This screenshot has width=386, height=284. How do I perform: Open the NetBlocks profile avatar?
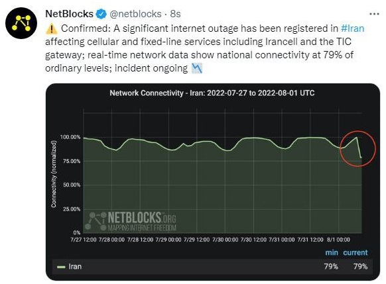click(x=21, y=23)
